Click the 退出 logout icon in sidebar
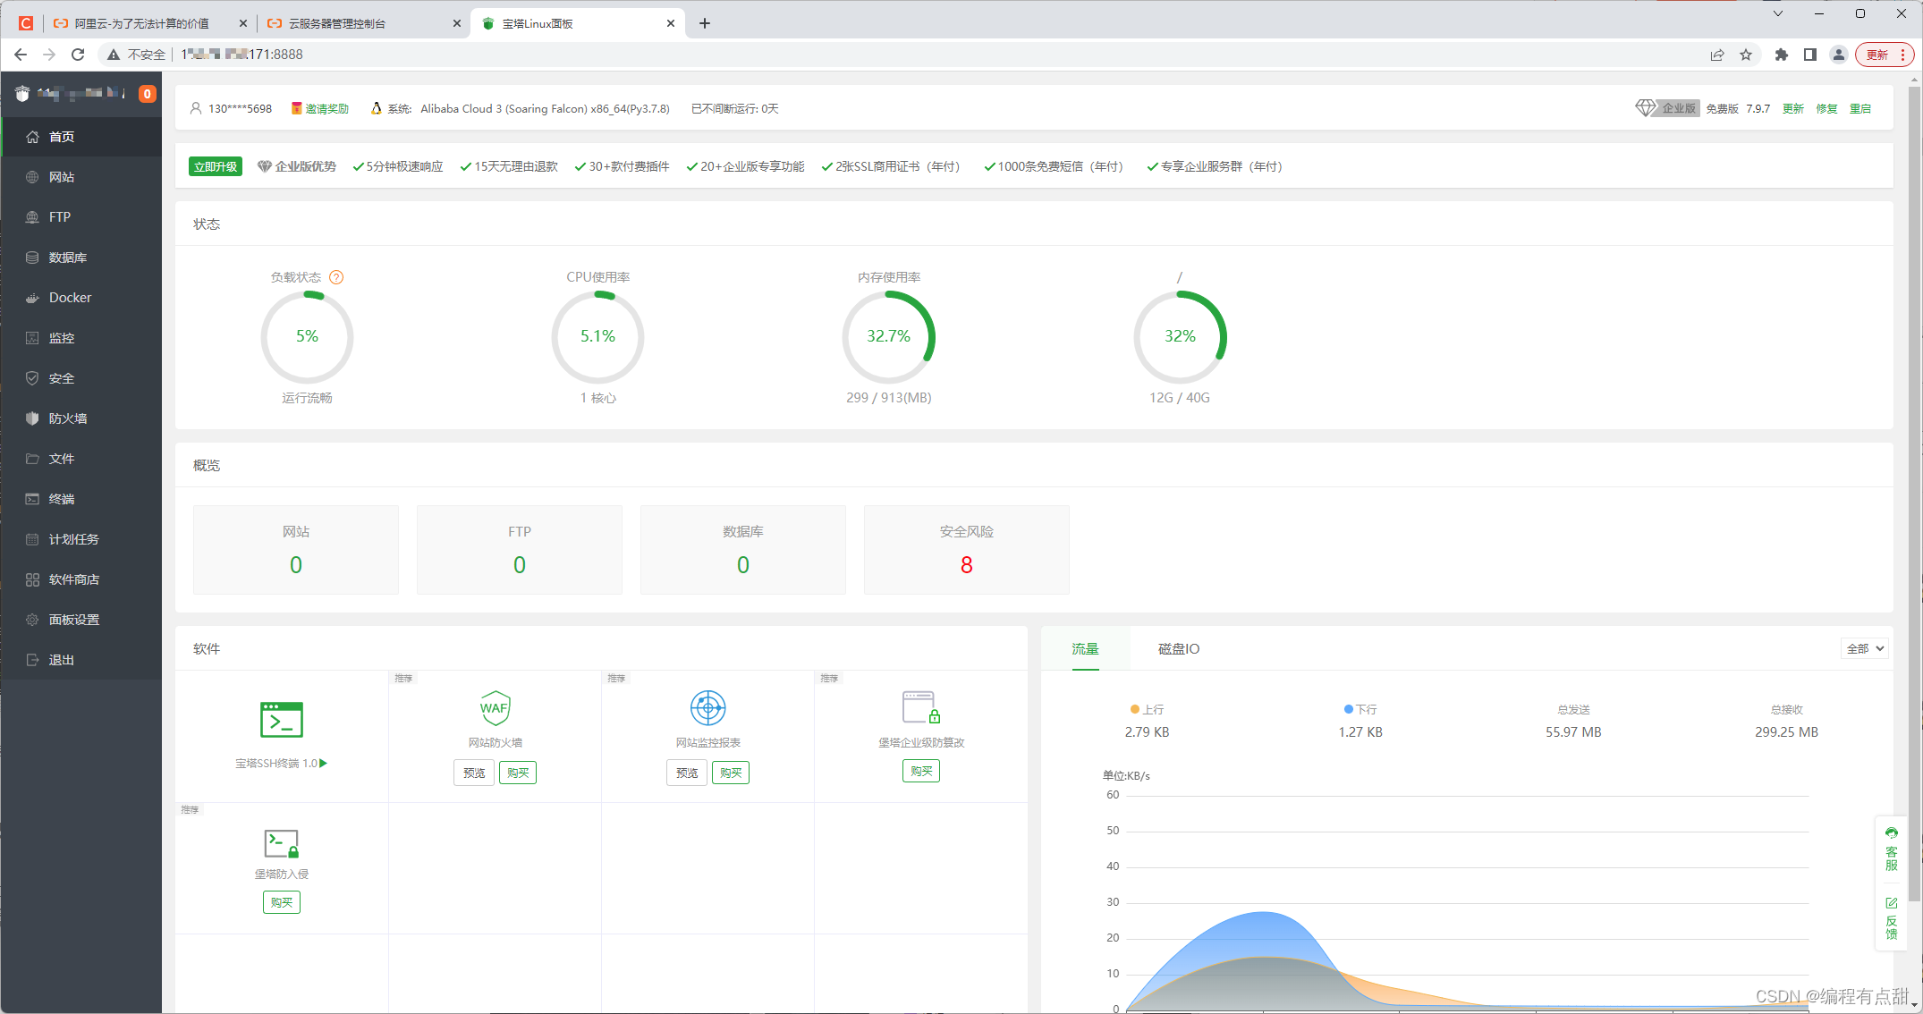 click(x=32, y=660)
